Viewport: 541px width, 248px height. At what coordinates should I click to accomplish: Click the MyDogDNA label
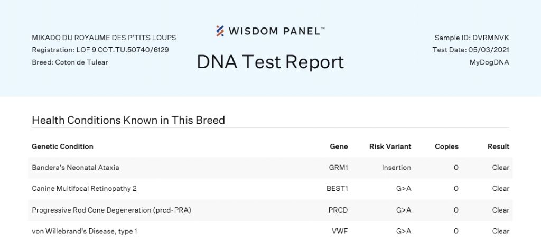pos(489,62)
